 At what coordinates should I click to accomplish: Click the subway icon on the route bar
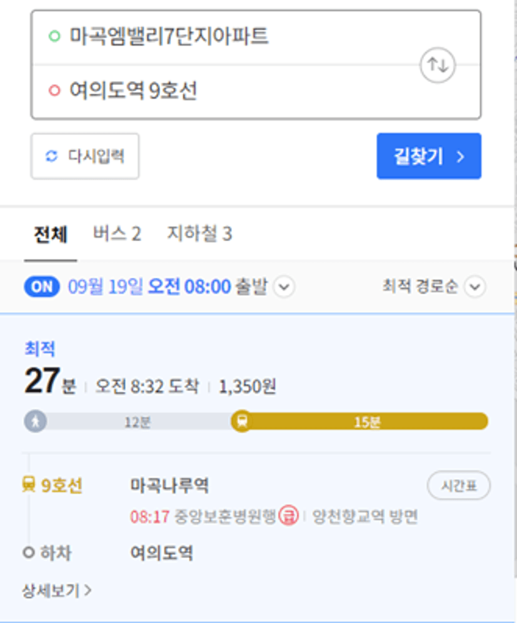(242, 421)
